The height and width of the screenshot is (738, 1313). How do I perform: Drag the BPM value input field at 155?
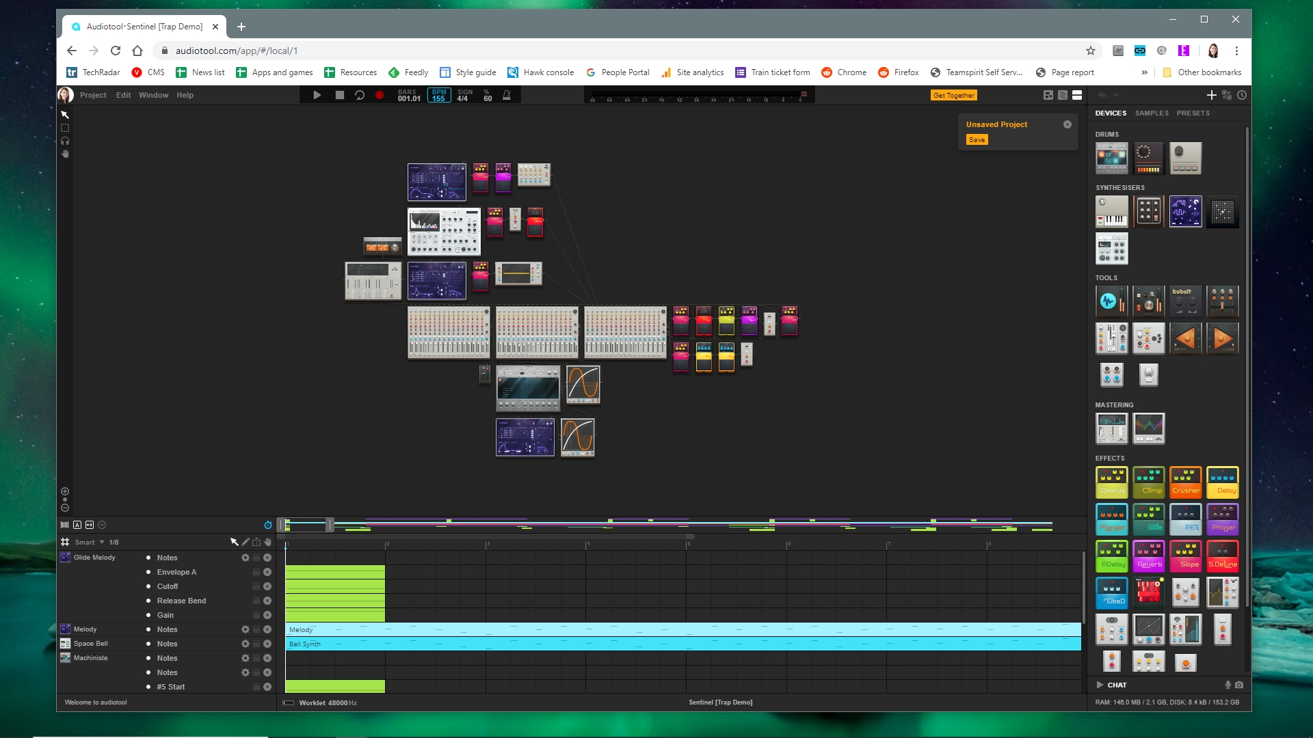[x=439, y=97]
